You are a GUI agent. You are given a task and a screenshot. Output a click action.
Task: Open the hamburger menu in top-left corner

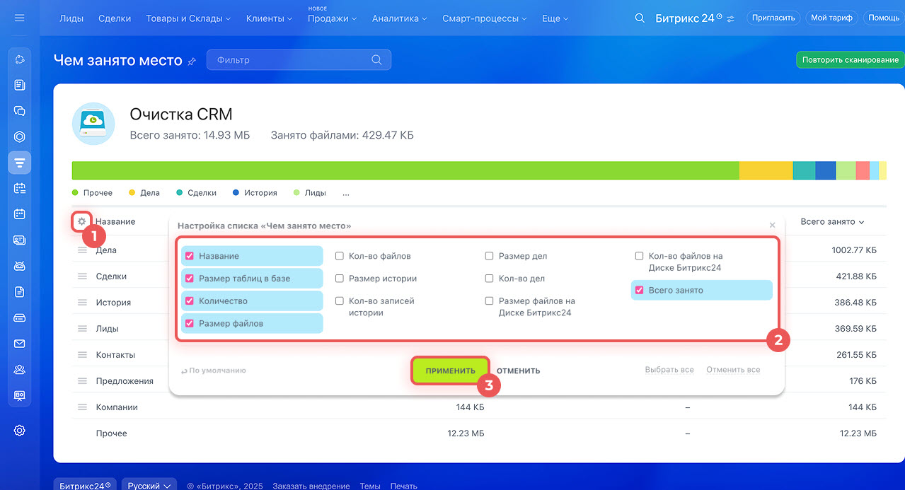tap(19, 18)
